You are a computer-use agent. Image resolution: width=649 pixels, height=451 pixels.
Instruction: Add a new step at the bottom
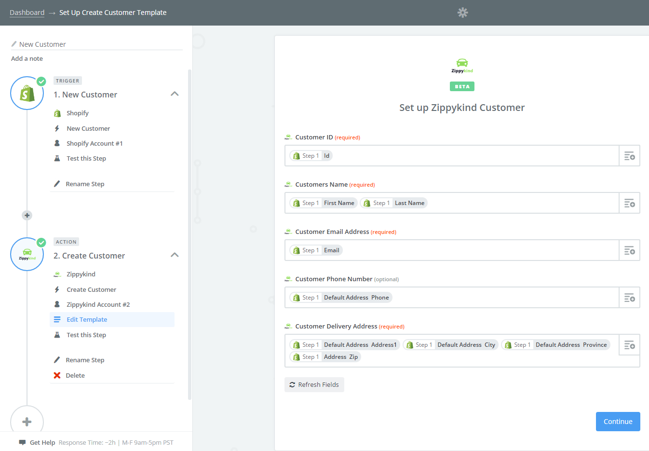[x=27, y=422]
